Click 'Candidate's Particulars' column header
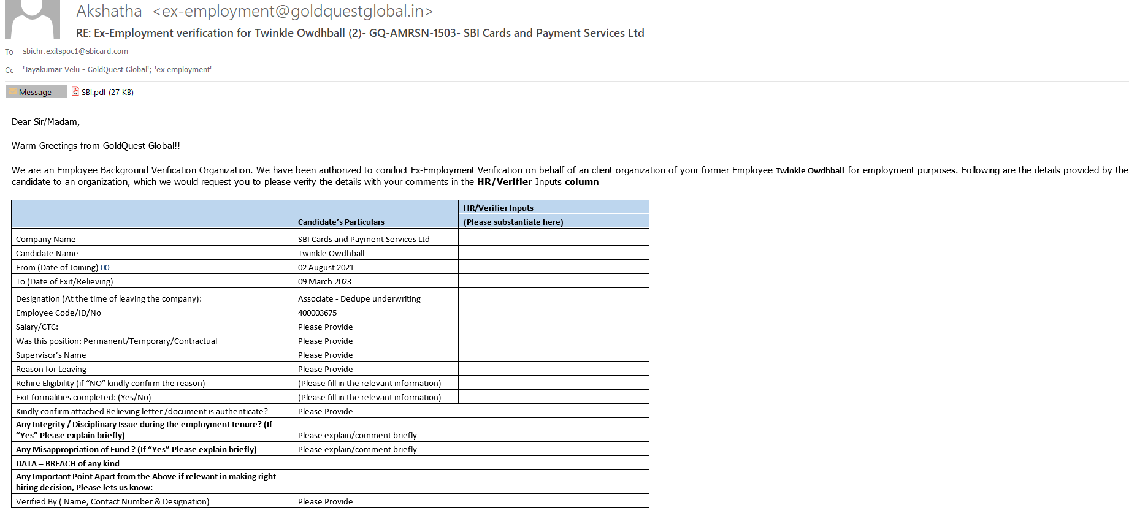 pos(341,222)
